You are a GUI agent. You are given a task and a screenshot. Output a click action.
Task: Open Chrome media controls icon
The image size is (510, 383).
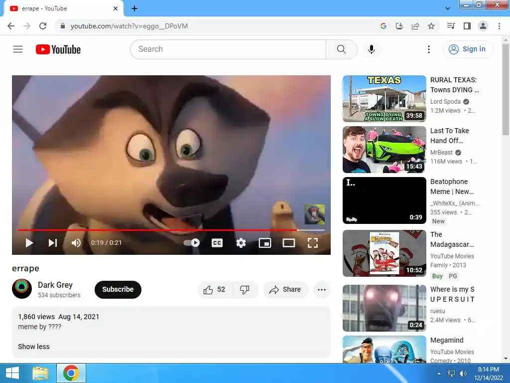click(451, 26)
